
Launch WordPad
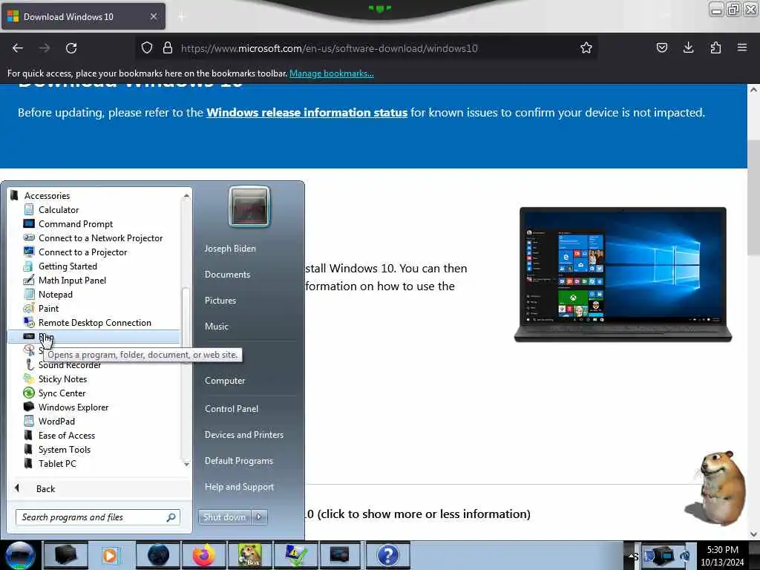56,422
